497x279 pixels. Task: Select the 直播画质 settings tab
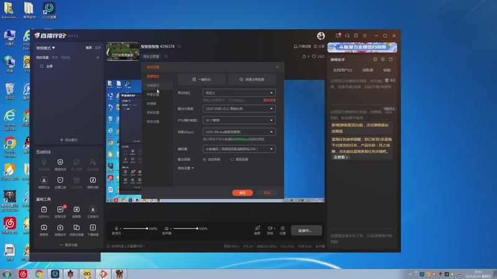[153, 76]
